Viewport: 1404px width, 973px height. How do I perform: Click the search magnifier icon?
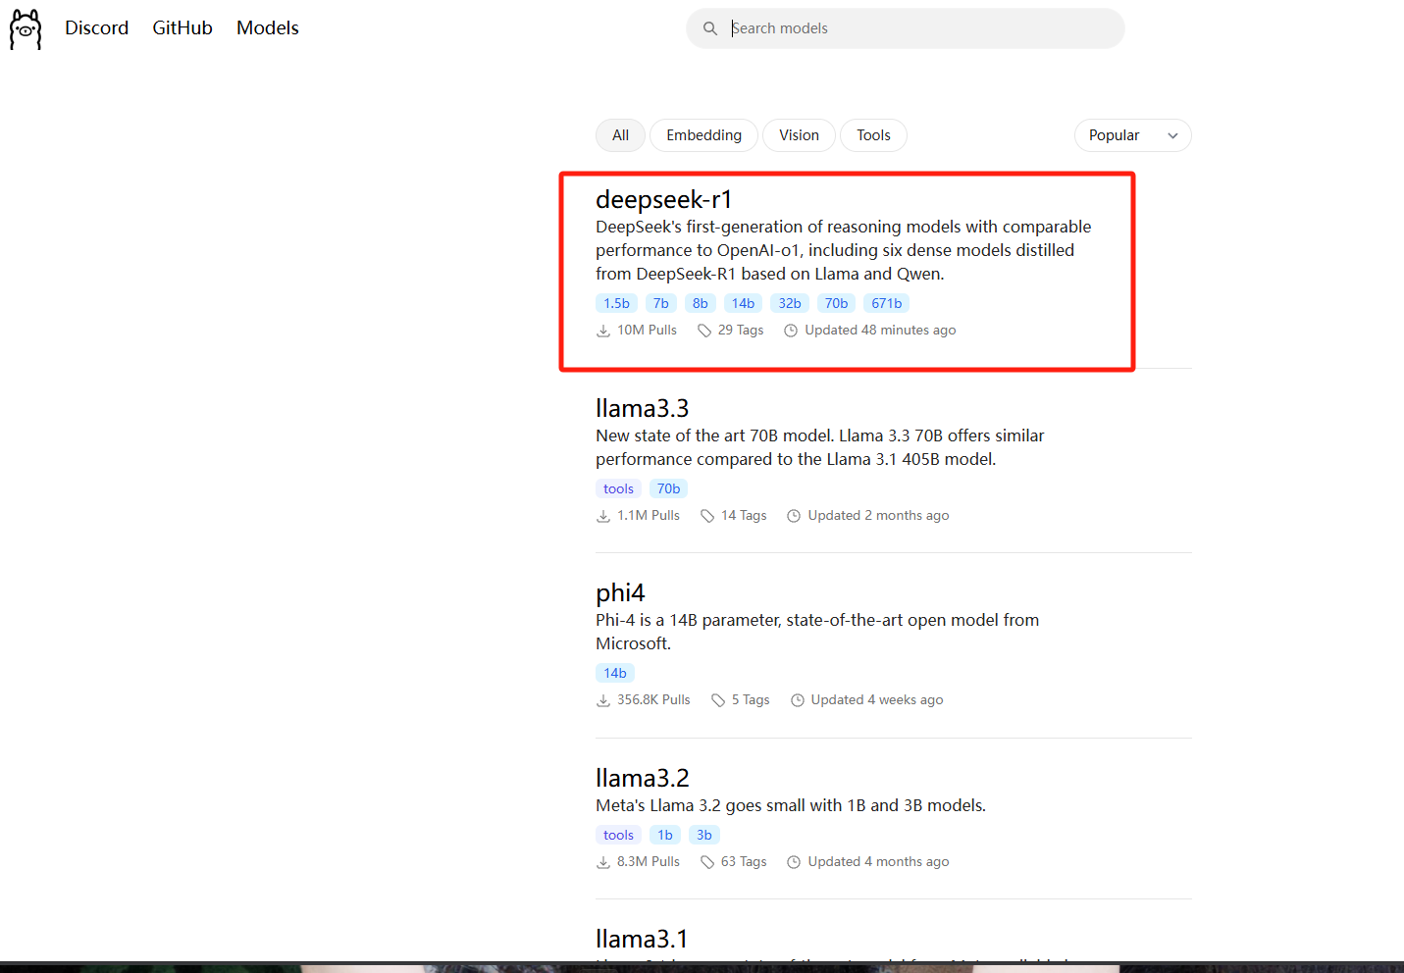(710, 28)
